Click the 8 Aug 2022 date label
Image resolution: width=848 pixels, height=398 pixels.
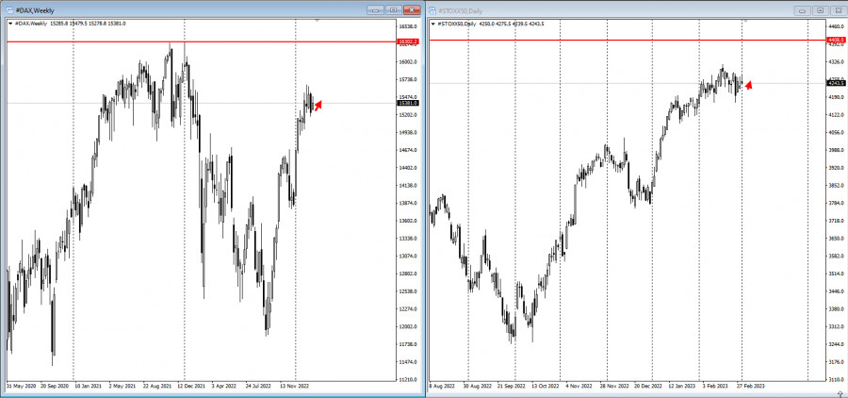[x=443, y=387]
